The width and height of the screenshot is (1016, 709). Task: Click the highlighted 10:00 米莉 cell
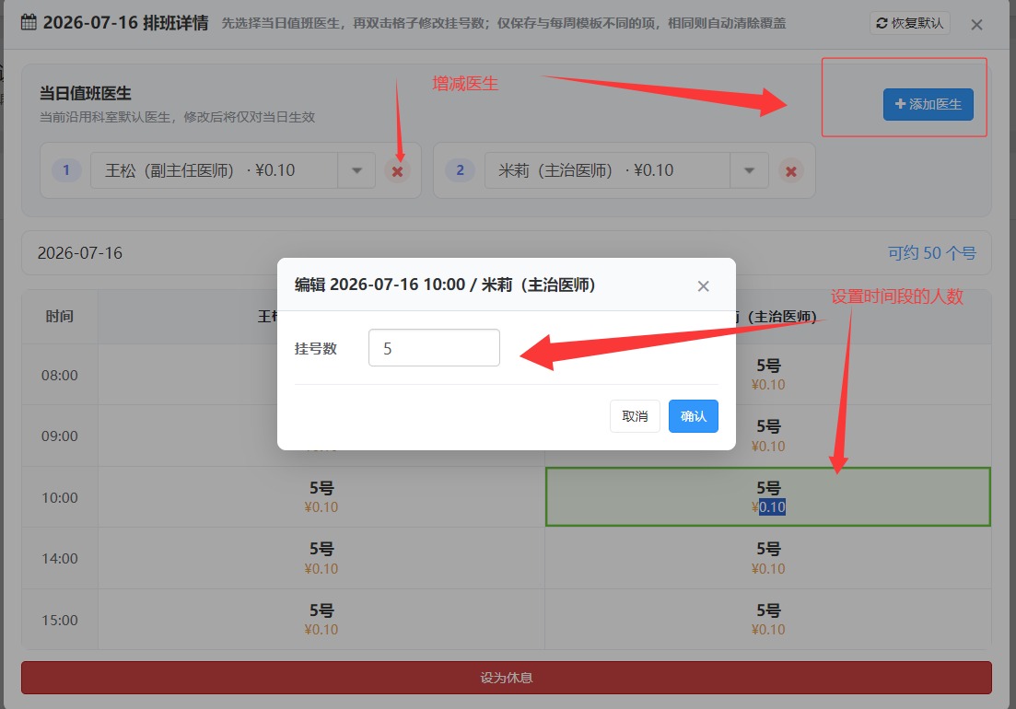click(x=768, y=496)
